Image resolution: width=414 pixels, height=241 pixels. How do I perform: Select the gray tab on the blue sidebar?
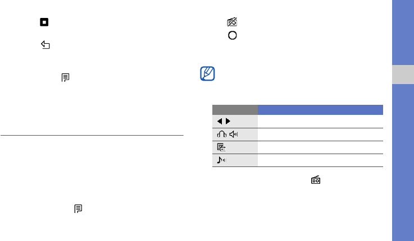403,75
